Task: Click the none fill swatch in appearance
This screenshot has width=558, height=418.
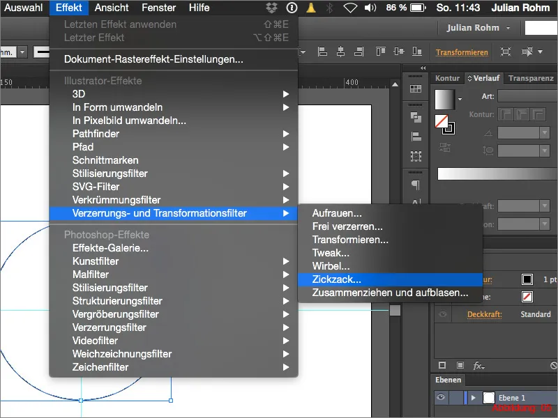Action: tap(527, 297)
